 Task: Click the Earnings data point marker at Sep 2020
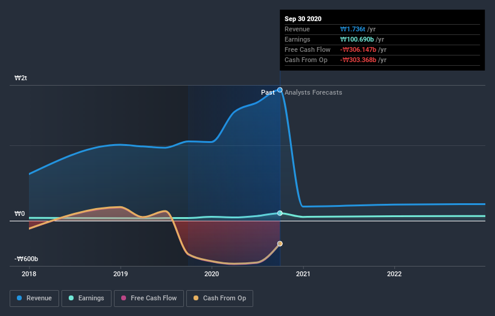click(280, 213)
